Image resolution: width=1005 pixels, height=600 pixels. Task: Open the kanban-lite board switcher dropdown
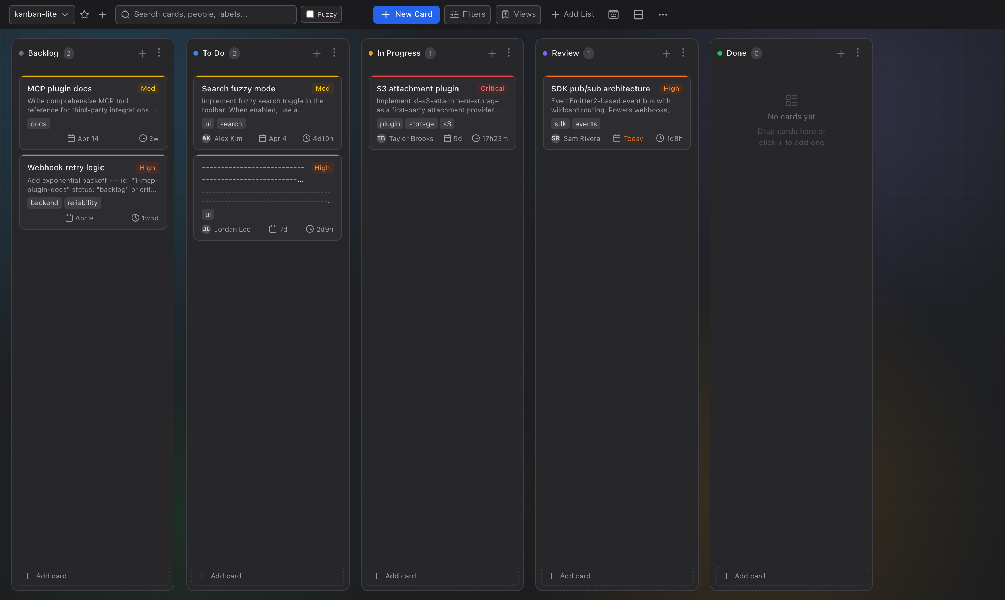41,14
